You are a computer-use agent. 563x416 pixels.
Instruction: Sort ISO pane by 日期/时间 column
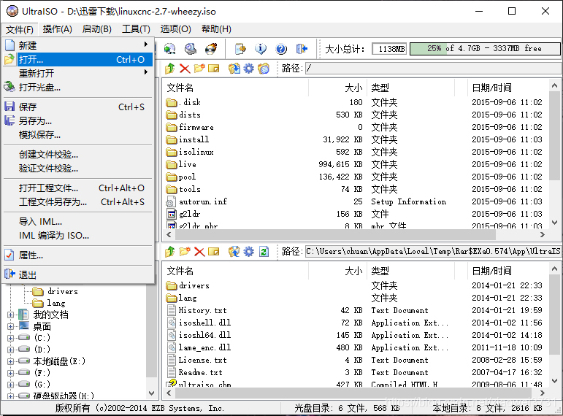point(508,88)
